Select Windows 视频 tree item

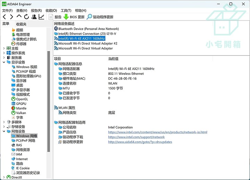tap(24, 67)
